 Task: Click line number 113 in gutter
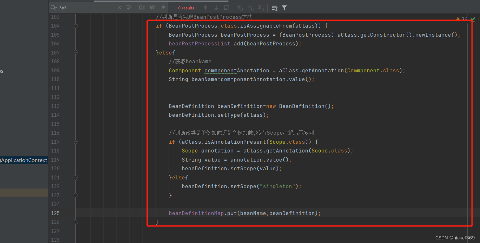[x=55, y=106]
